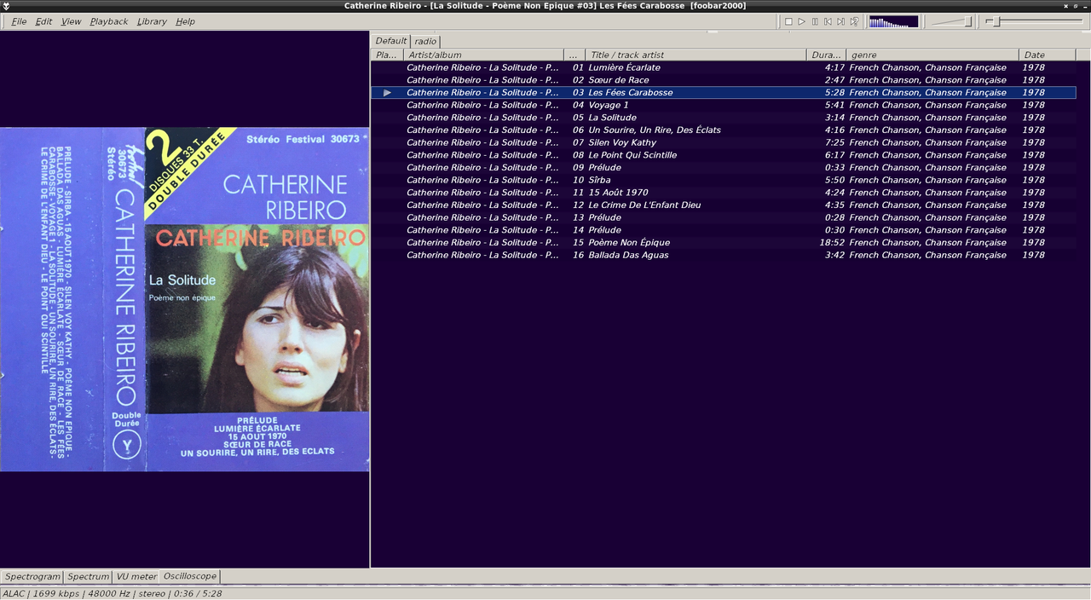This screenshot has width=1091, height=600.
Task: Select track 01 Lumière Écarlate
Action: (x=724, y=67)
